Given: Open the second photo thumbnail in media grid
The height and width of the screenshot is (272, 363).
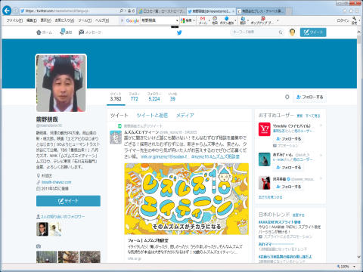Looking at the screenshot, I should (x=68, y=257).
